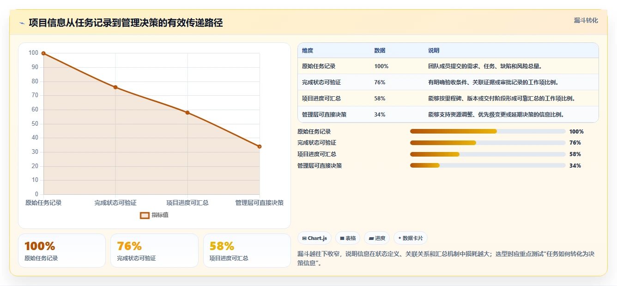Click the 34% label beside progress bar
Image resolution: width=617 pixels, height=286 pixels.
click(575, 166)
